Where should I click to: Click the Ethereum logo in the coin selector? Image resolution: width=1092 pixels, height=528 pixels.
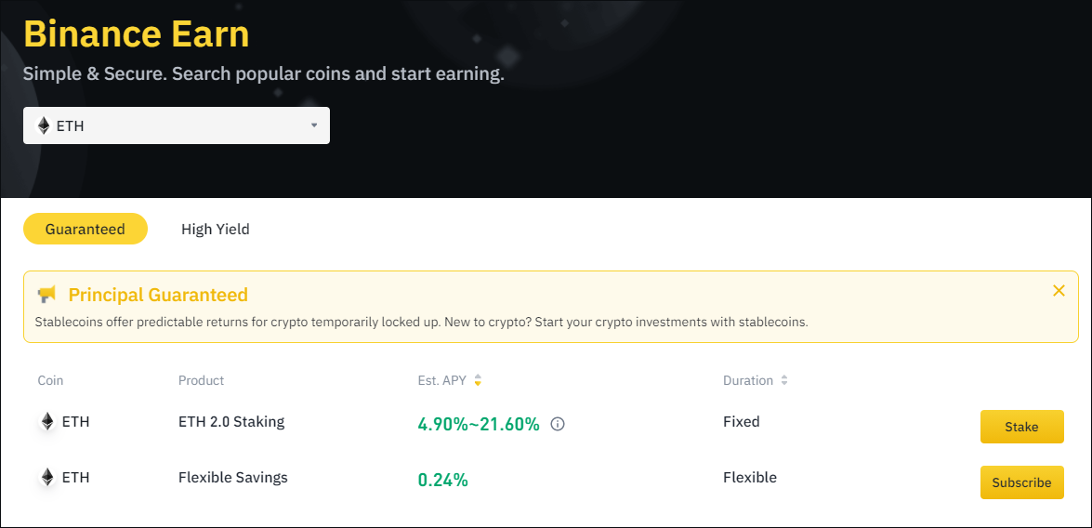click(44, 126)
